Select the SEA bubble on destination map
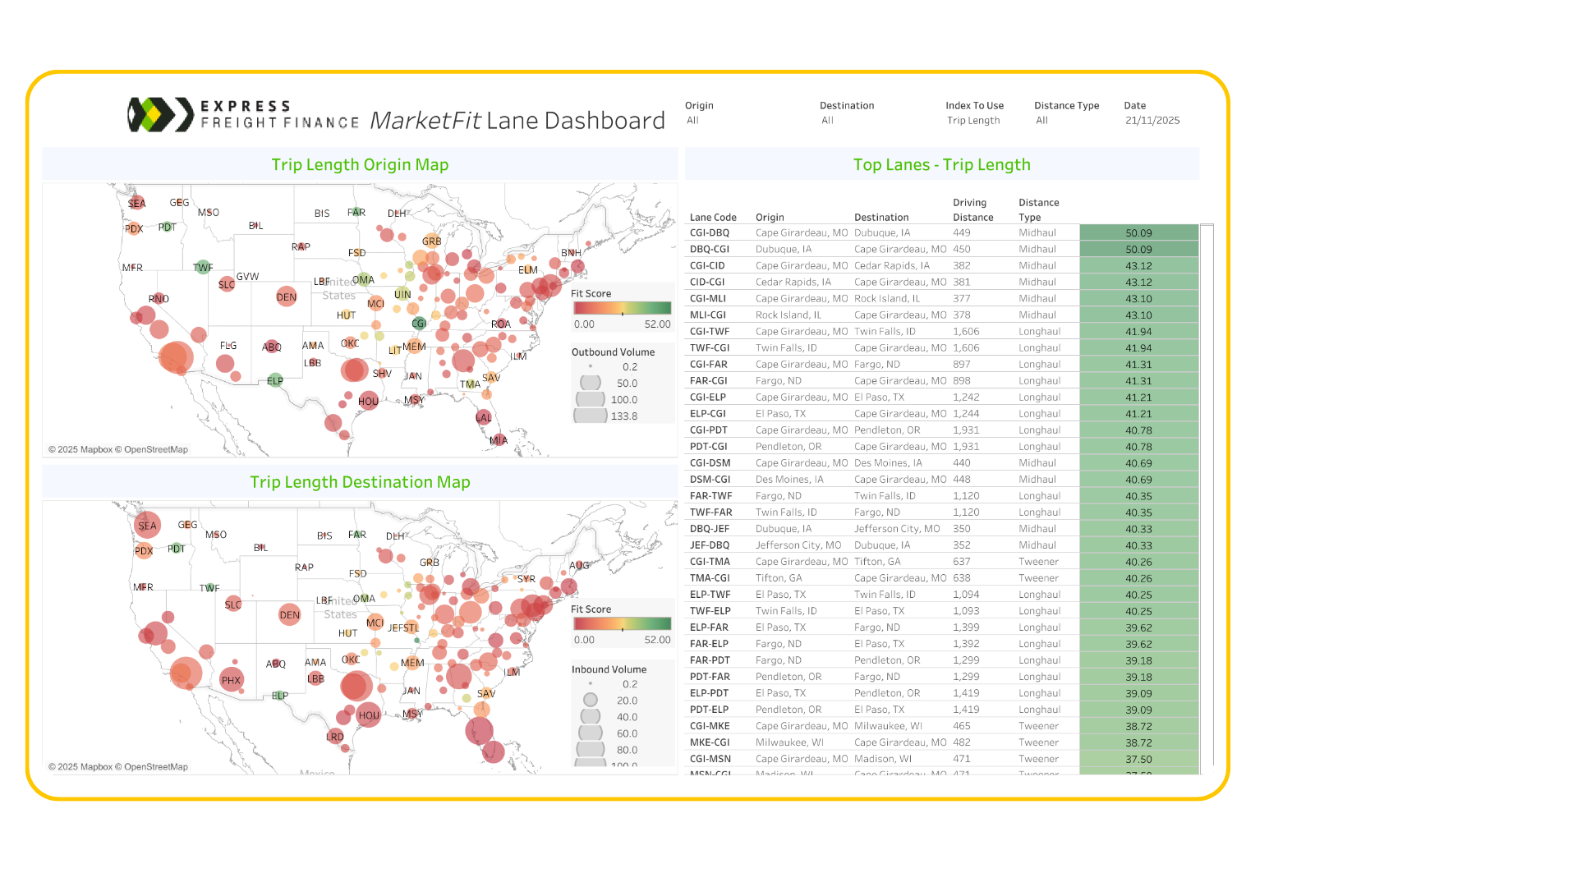The image size is (1577, 887). [148, 526]
